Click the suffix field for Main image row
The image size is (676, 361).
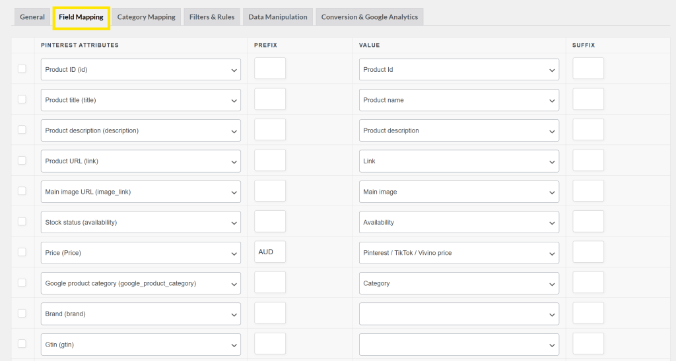pyautogui.click(x=588, y=191)
